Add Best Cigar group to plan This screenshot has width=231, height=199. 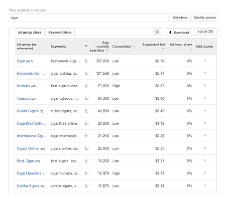[205, 160]
